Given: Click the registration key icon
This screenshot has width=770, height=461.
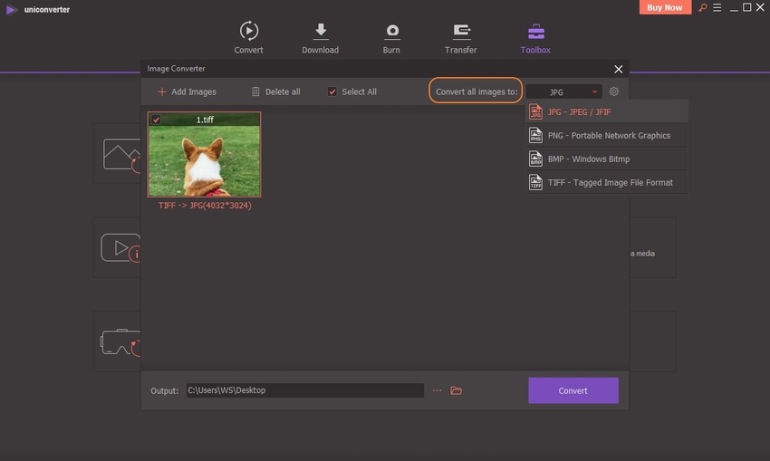Looking at the screenshot, I should click(x=701, y=8).
